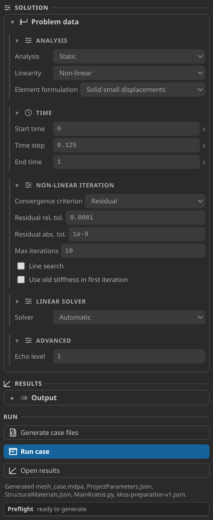Viewport: 213px width, 520px height.
Task: Click the Open results chart icon
Action: [x=13, y=470]
